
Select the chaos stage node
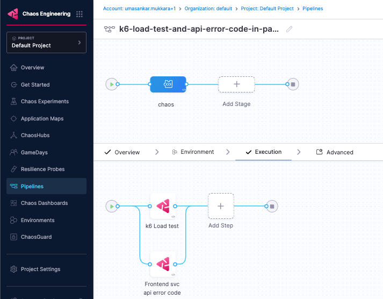[x=168, y=84]
